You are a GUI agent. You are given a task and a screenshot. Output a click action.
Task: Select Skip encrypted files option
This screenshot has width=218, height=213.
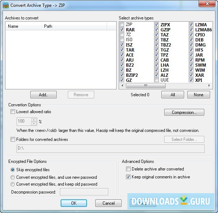point(13,170)
